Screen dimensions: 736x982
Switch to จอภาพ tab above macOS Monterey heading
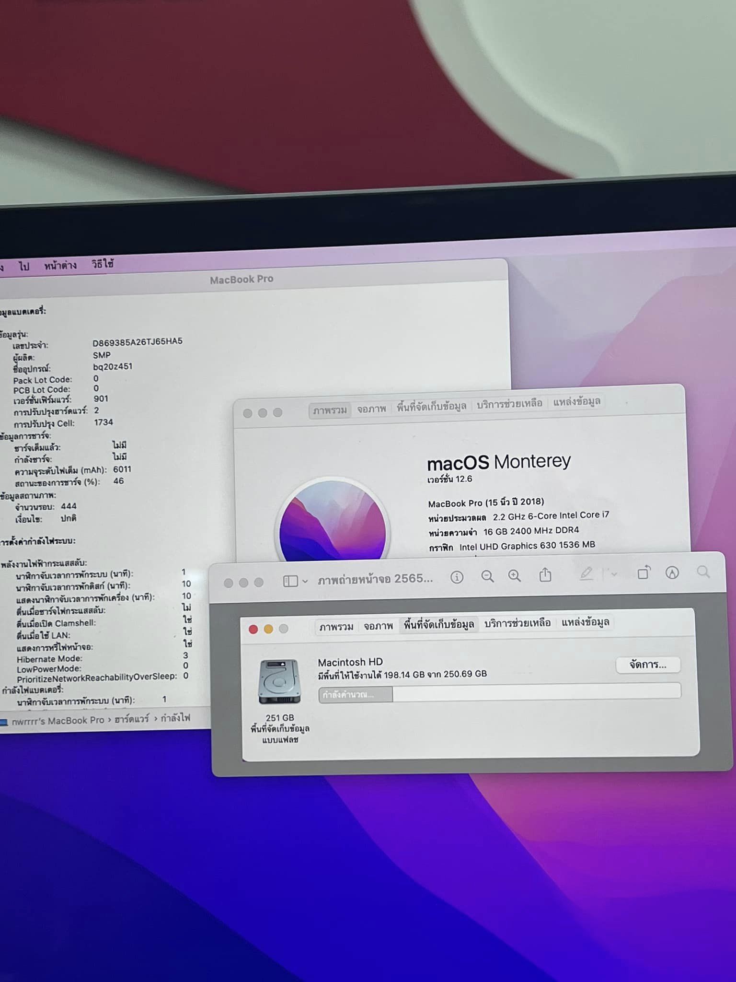[371, 409]
